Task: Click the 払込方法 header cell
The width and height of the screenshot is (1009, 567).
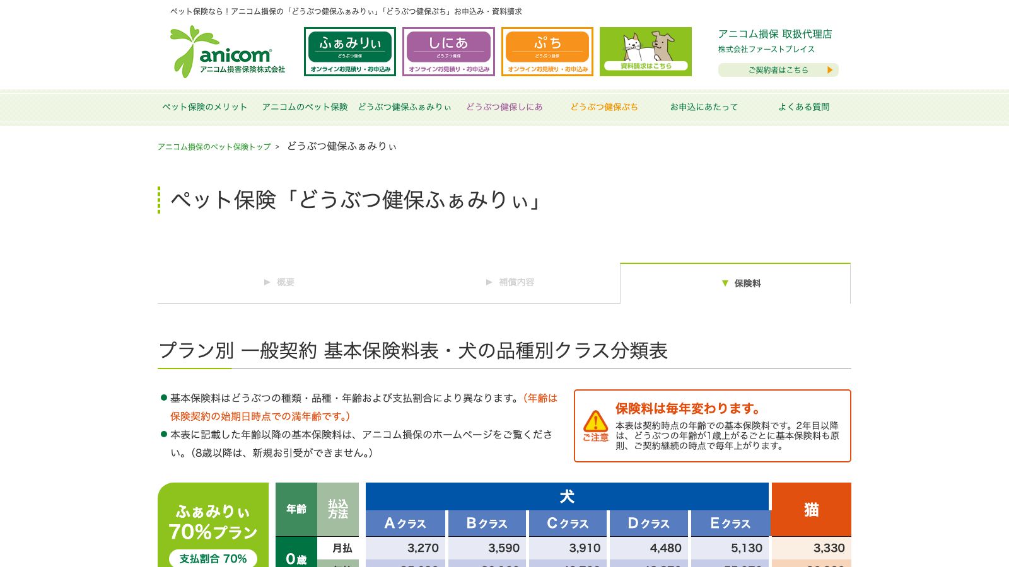Action: click(338, 509)
